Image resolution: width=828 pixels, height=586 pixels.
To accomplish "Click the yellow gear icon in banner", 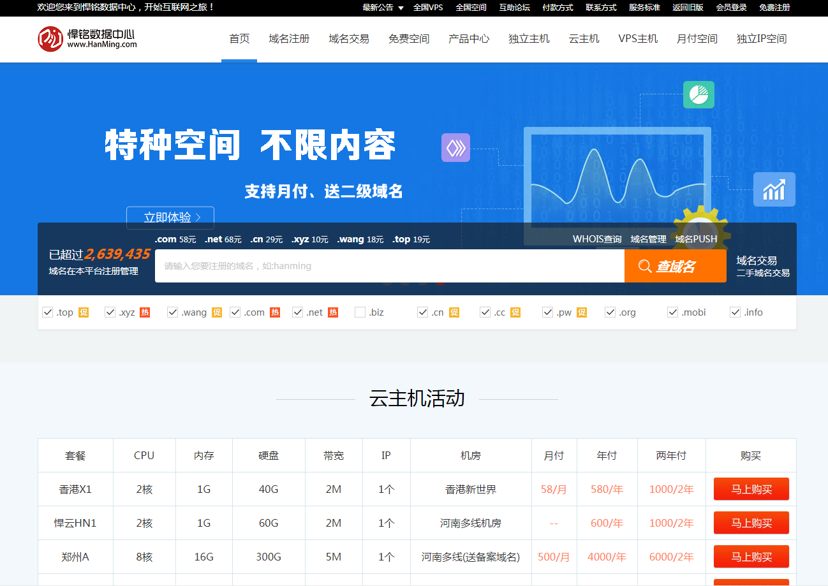I will pyautogui.click(x=702, y=223).
